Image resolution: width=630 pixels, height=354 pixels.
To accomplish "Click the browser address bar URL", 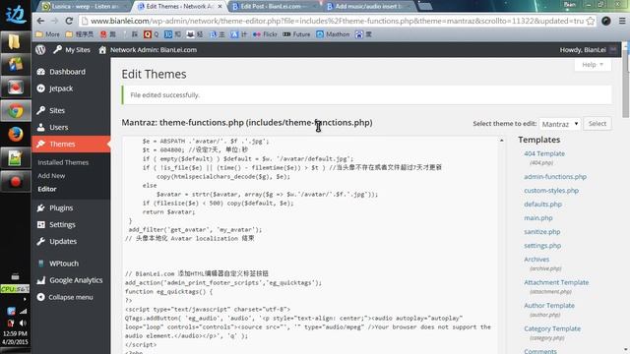I will coord(337,21).
